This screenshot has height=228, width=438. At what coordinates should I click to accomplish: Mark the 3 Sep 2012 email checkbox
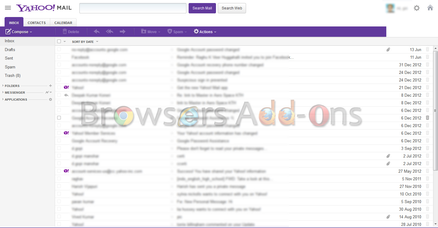[59, 148]
